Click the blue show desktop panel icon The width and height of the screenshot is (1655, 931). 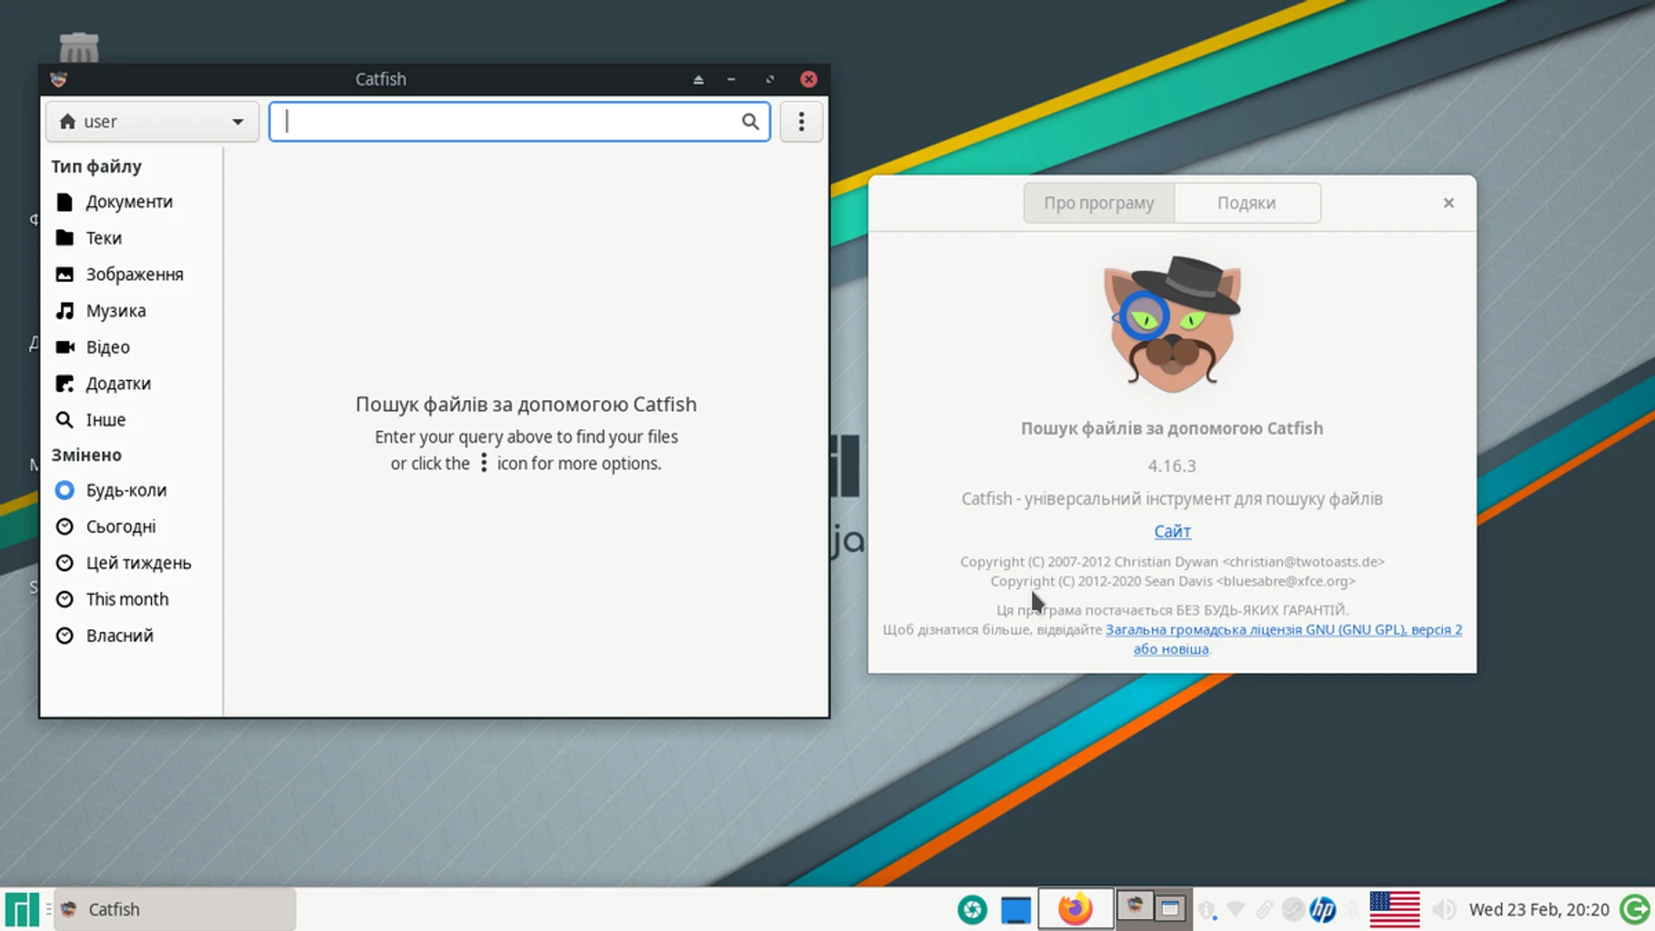click(1016, 909)
